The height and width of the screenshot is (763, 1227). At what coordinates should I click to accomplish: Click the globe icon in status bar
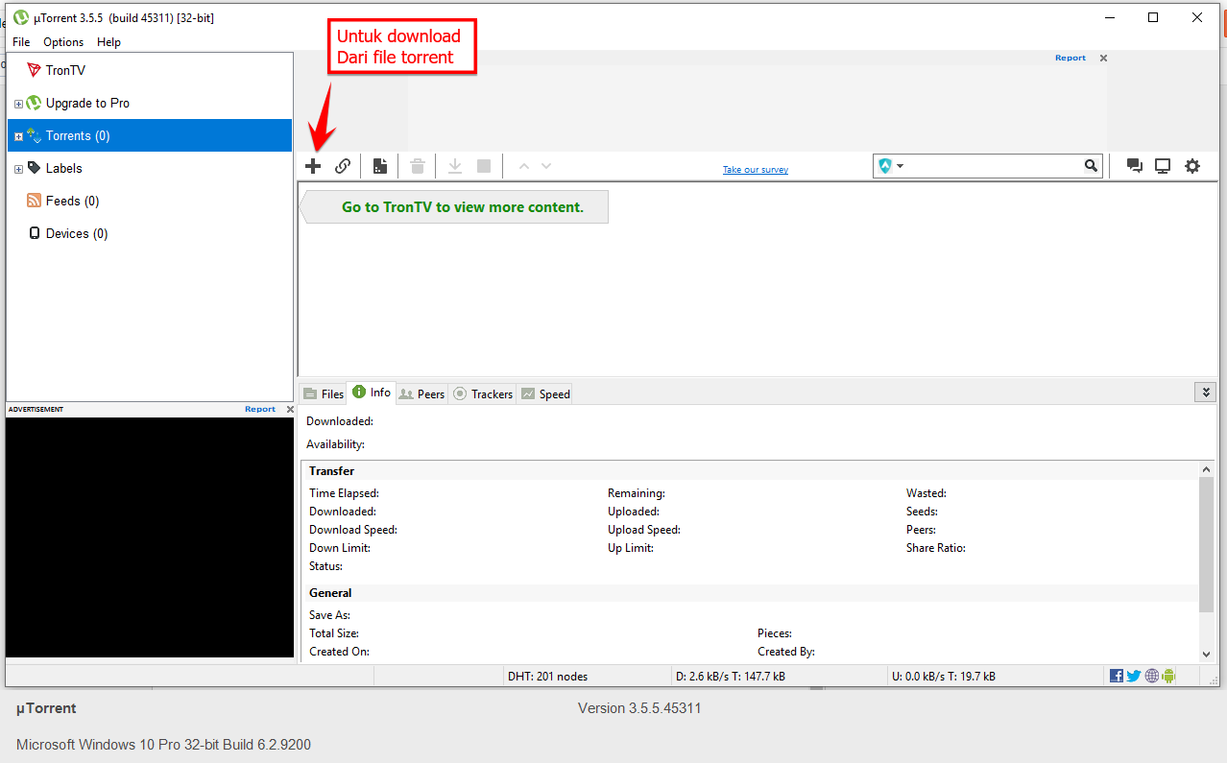pos(1151,676)
